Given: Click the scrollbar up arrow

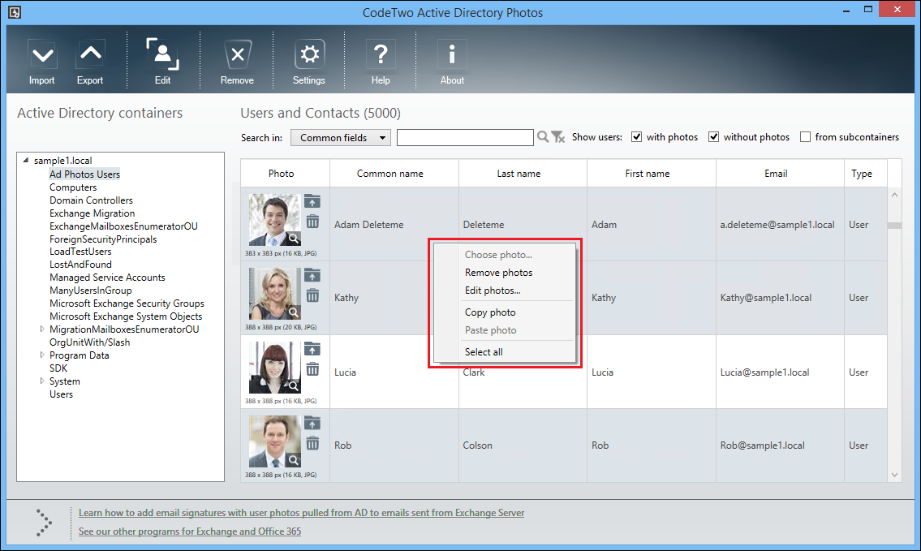Looking at the screenshot, I should 894,195.
